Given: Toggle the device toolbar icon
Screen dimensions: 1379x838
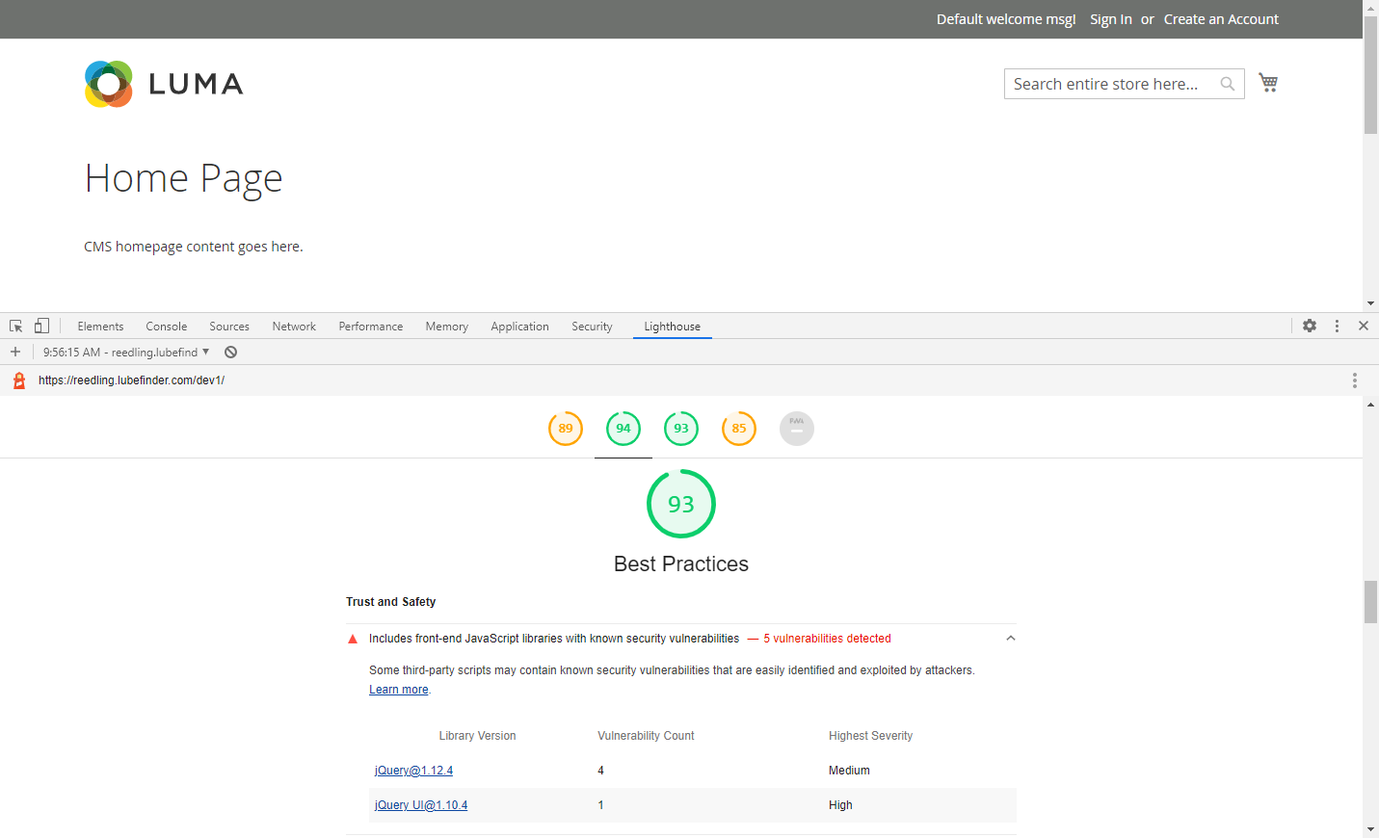Looking at the screenshot, I should point(41,326).
